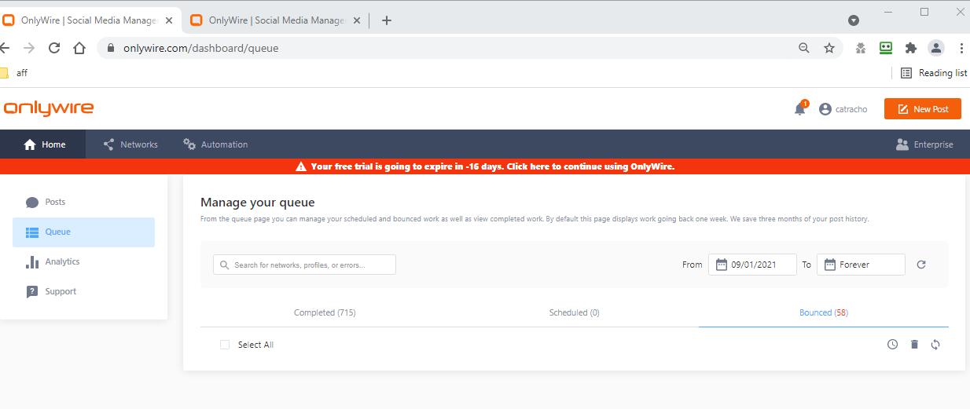Viewport: 970px width, 409px height.
Task: Click the reschedule clock icon
Action: click(x=892, y=345)
